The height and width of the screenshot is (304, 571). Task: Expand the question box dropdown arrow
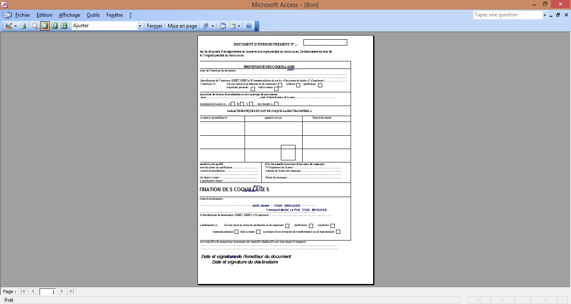click(x=545, y=15)
